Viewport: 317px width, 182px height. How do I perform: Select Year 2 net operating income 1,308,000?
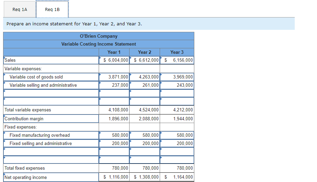click(145, 177)
